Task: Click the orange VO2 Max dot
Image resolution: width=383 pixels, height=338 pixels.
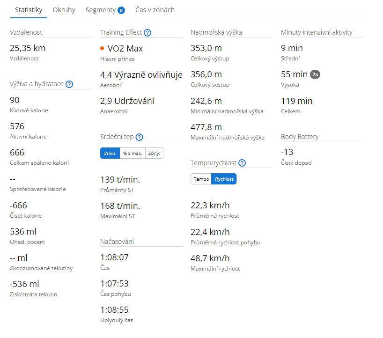Action: 103,48
